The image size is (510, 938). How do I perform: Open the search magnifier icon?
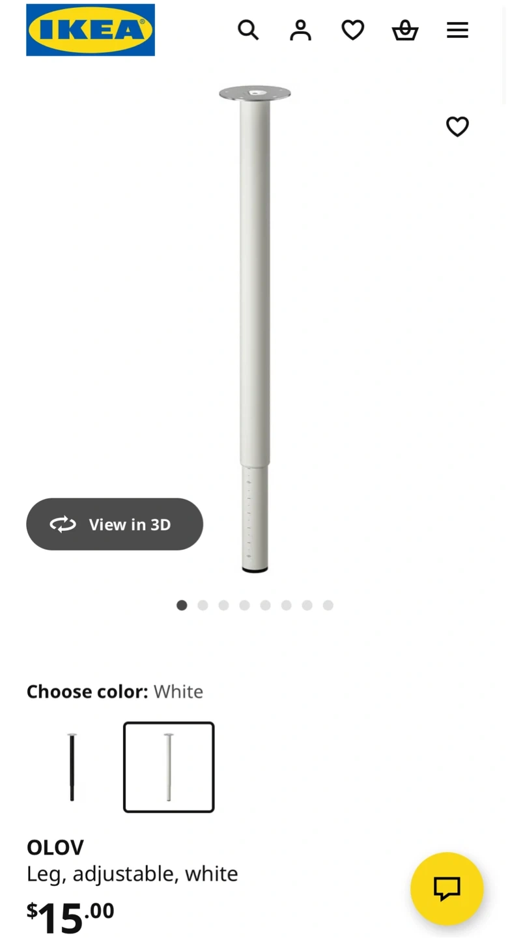pos(248,30)
